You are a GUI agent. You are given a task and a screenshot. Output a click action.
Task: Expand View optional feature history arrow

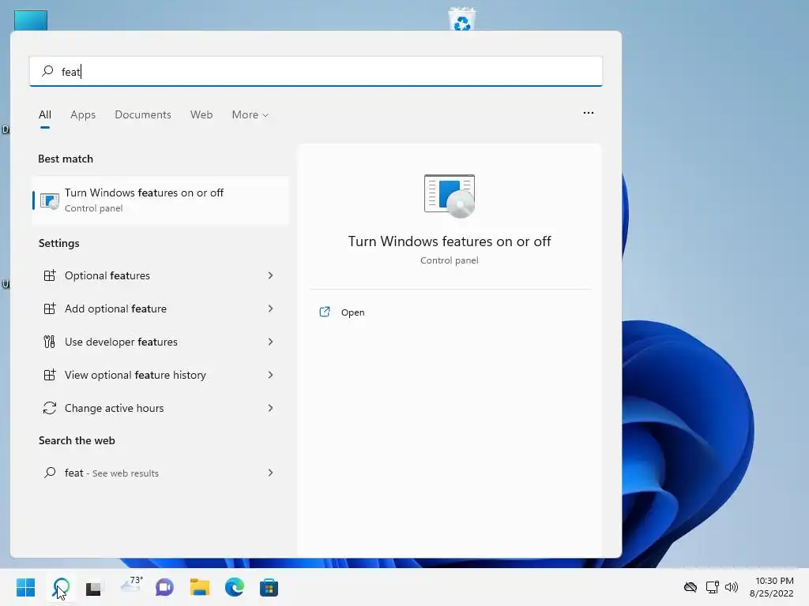click(270, 375)
